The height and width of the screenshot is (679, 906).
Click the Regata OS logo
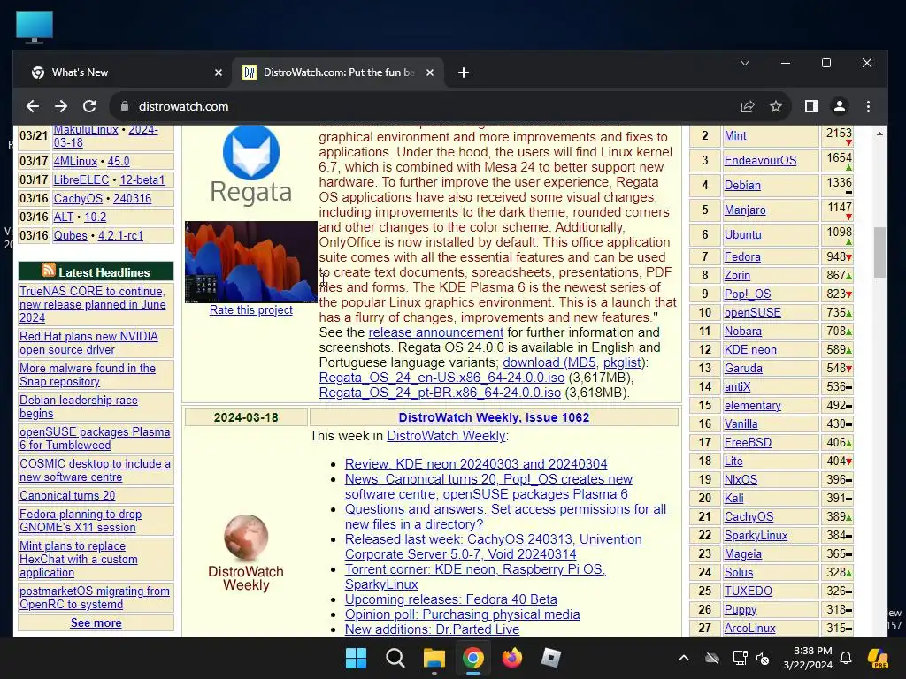point(250,165)
